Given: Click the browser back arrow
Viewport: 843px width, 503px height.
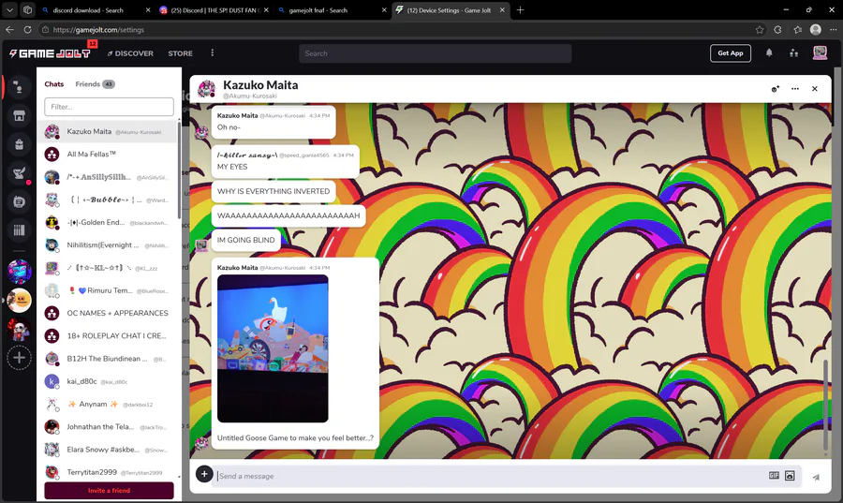Looking at the screenshot, I should coord(9,30).
